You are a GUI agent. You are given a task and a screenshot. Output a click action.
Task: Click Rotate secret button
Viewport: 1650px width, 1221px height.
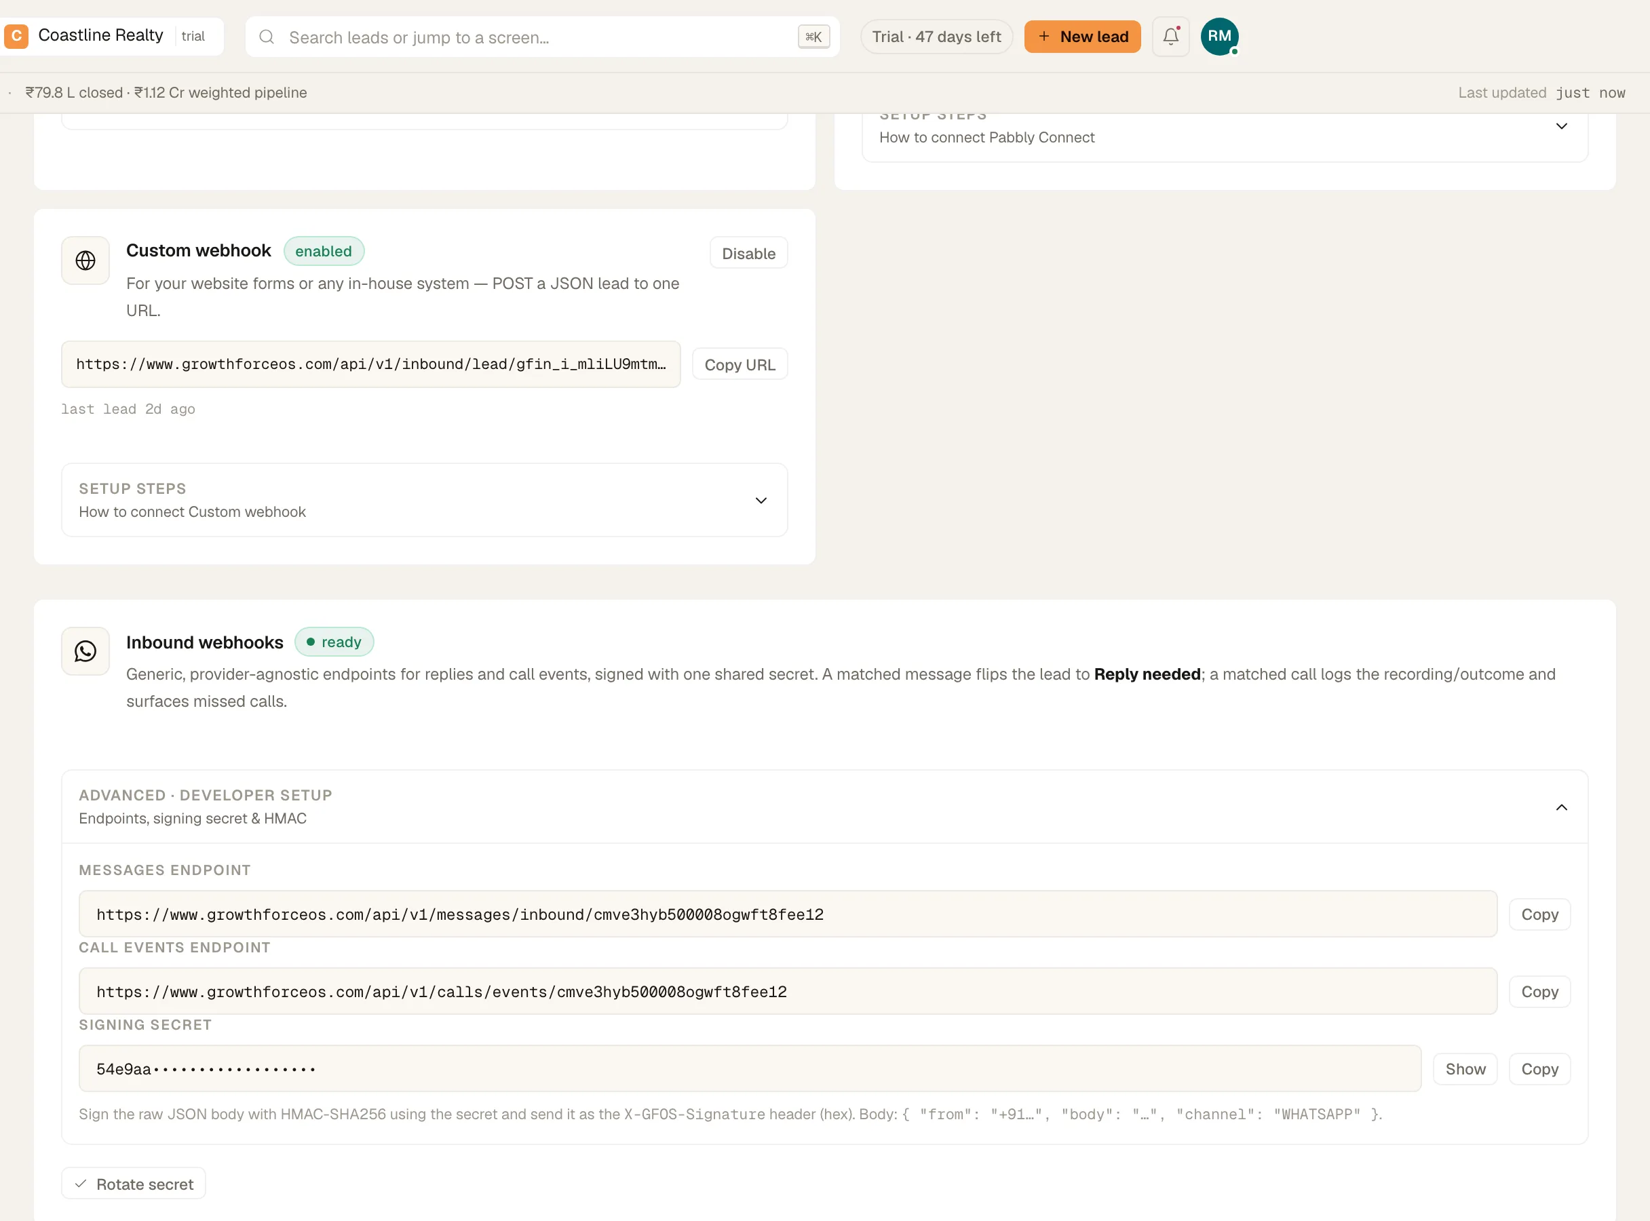133,1184
